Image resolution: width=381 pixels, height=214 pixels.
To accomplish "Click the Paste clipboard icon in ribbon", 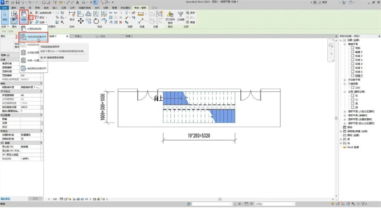I will pos(24,14).
